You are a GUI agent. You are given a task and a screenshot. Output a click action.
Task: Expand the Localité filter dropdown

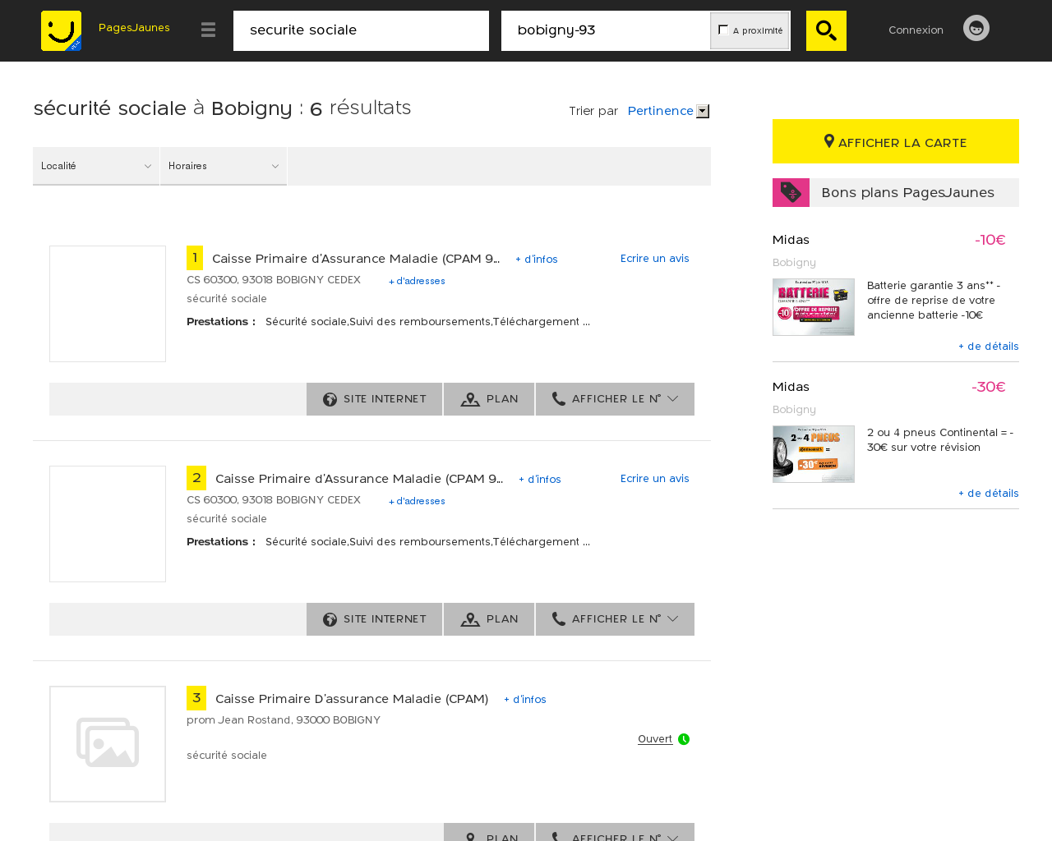96,166
